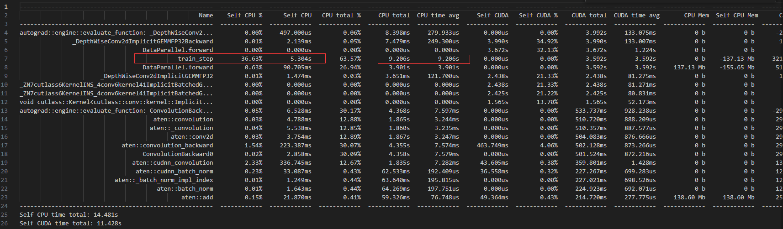Click the 'aten::cudnn_convolution' row name
This screenshot has width=783, height=229.
[x=173, y=162]
